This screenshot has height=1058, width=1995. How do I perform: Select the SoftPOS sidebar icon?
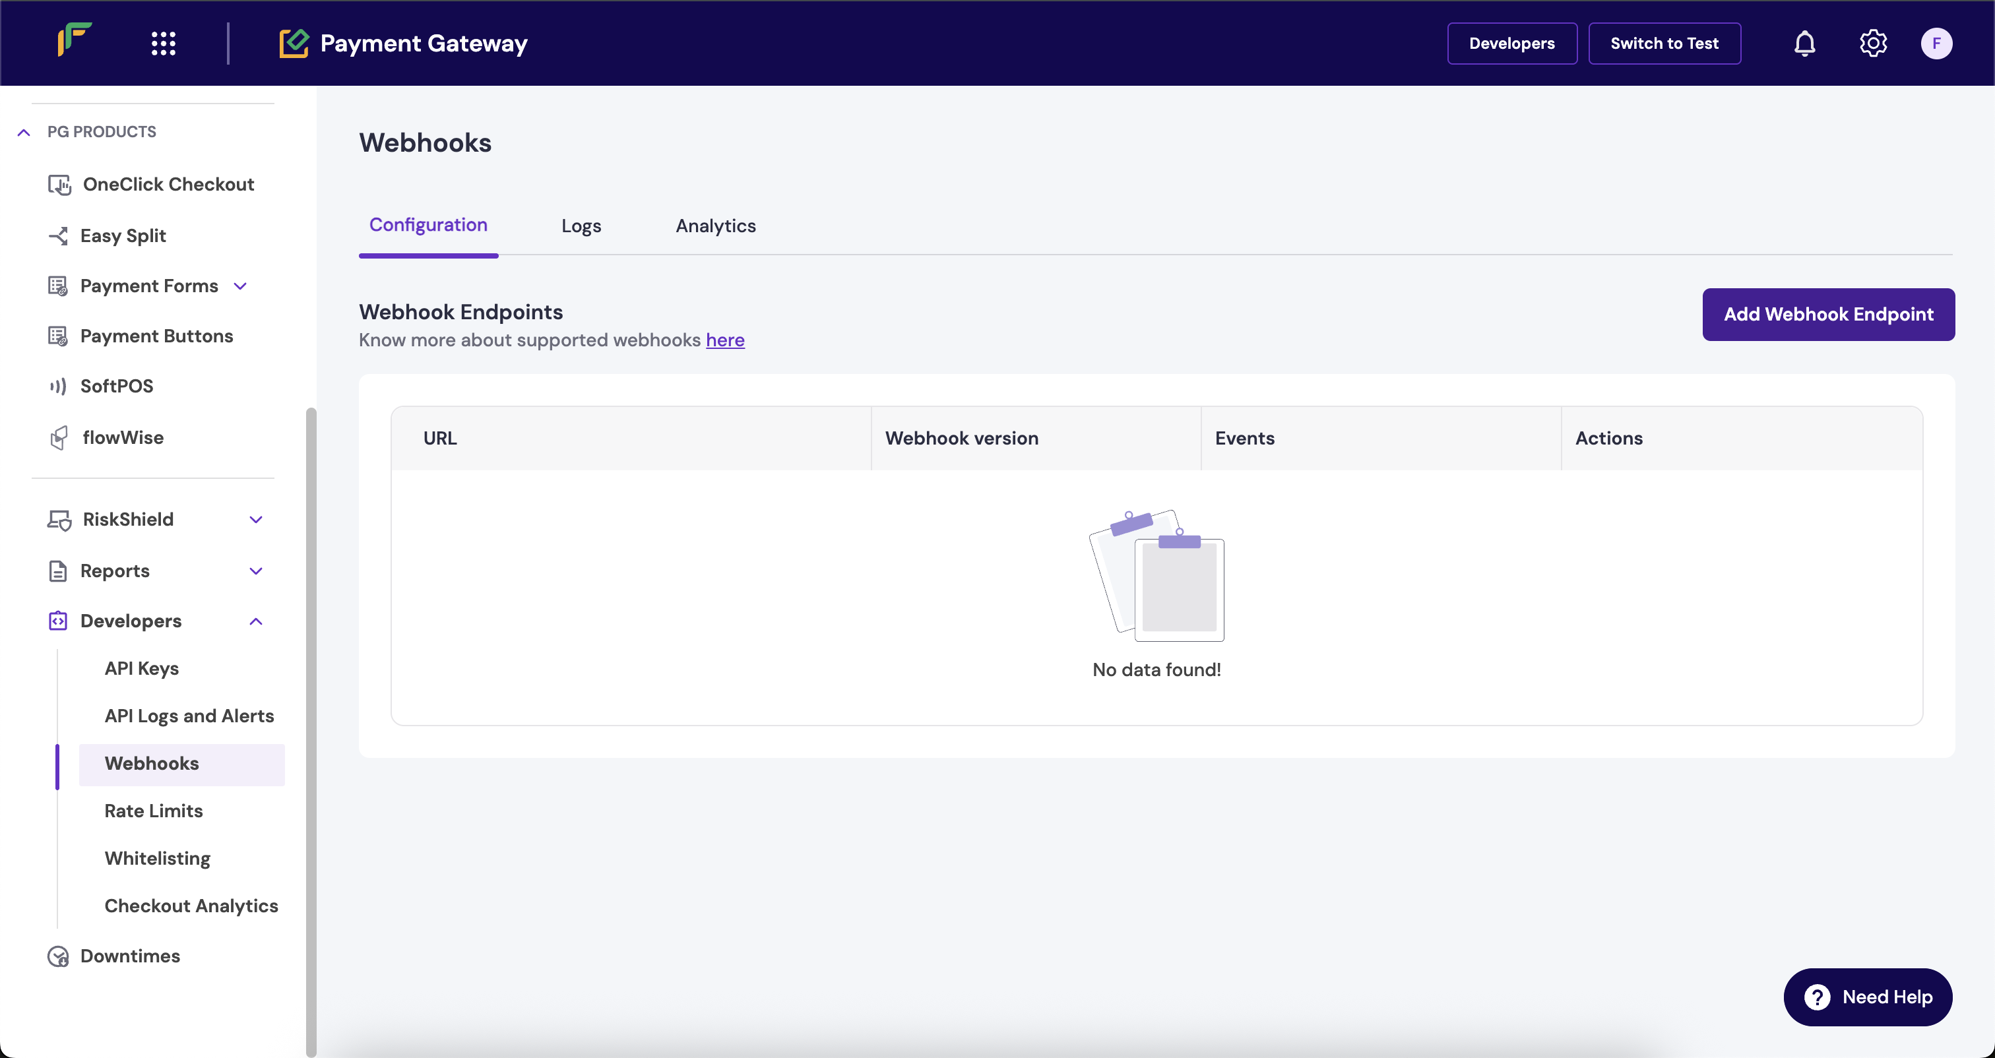(58, 387)
